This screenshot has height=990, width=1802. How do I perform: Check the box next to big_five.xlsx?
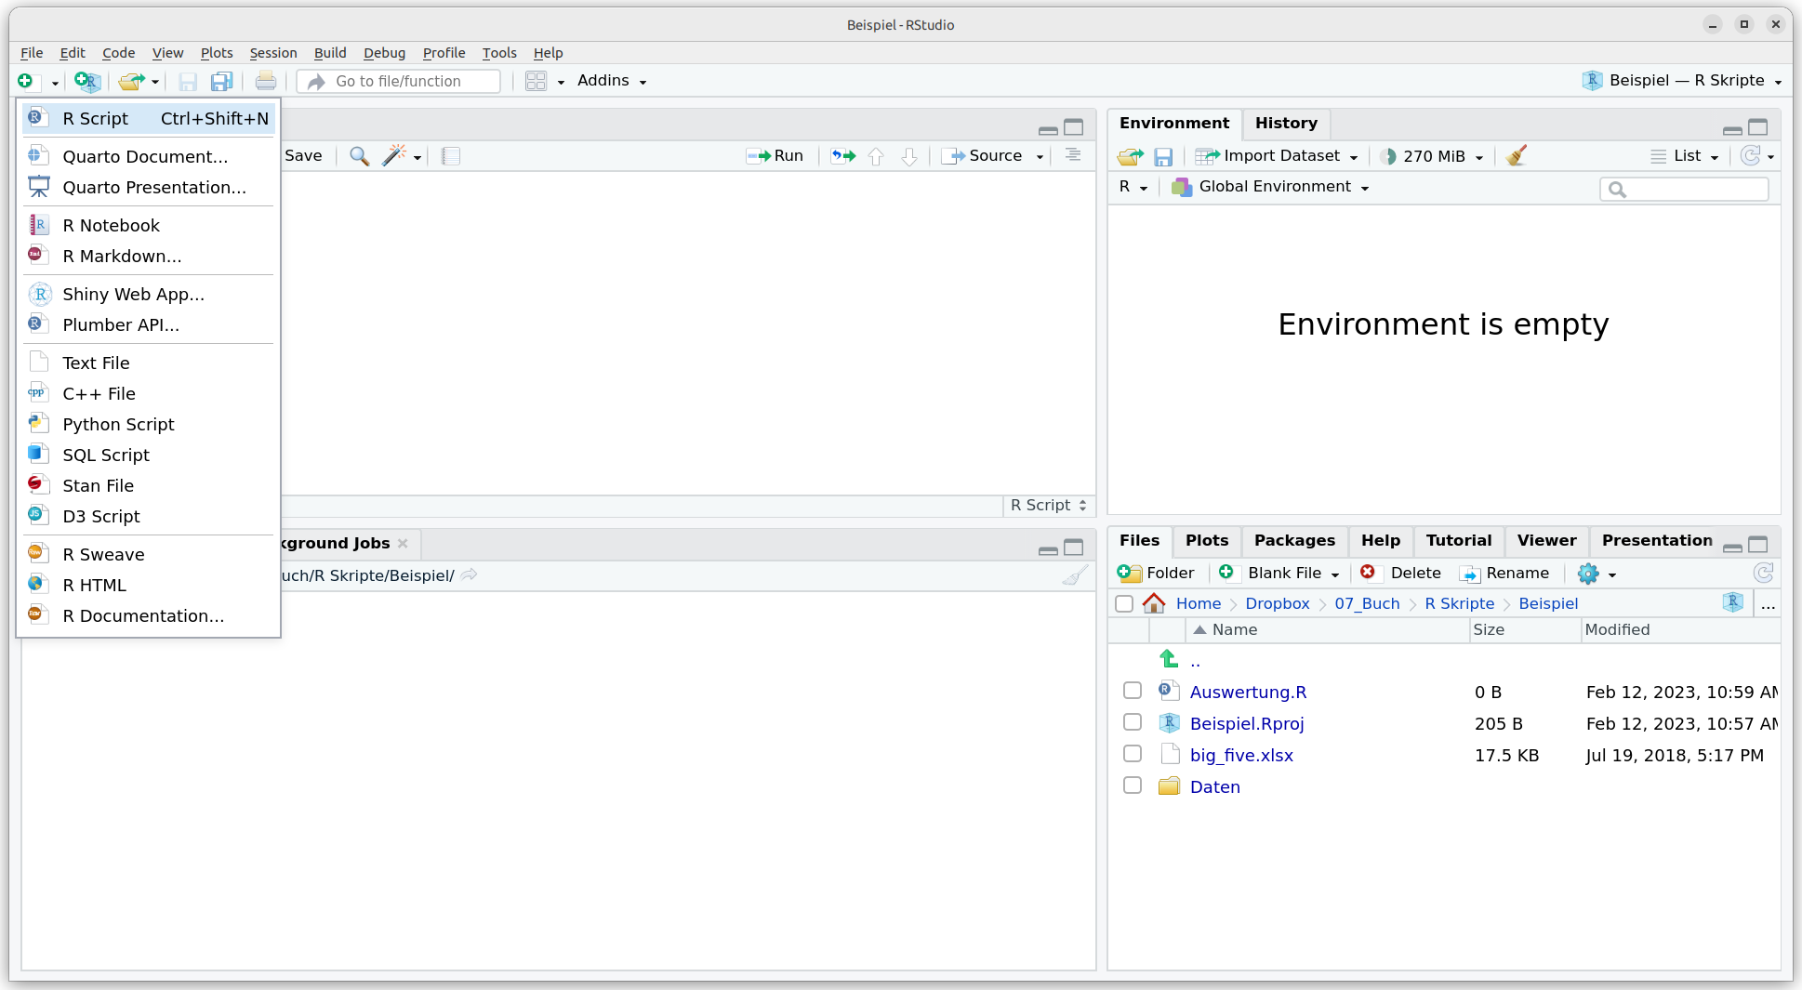tap(1133, 754)
